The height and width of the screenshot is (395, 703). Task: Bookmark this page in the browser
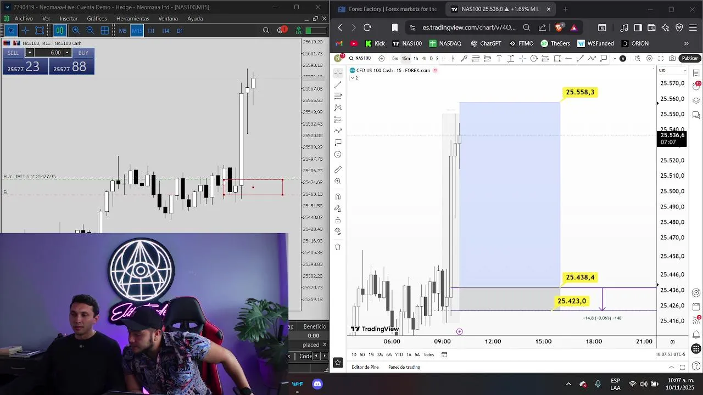(394, 27)
